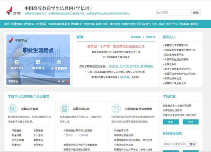The image size is (211, 152).
Task: Open 会员查询 link
Action: point(38,145)
